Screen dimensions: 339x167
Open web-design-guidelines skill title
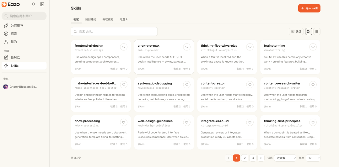coord(155,121)
